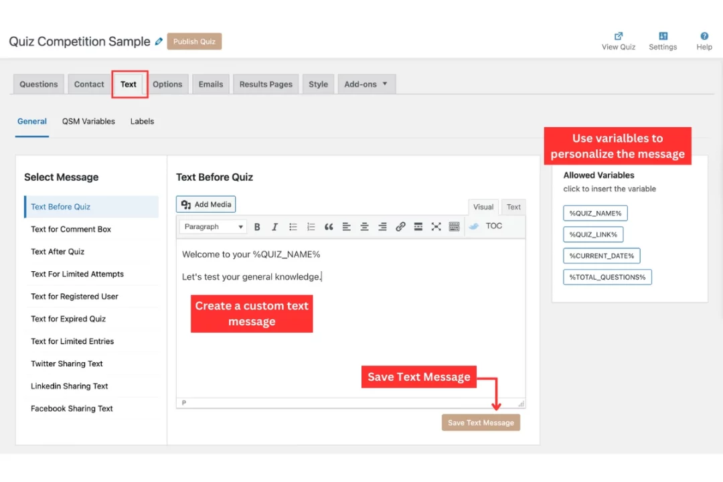This screenshot has width=723, height=482.
Task: Open the Paragraph style dropdown
Action: click(x=212, y=226)
